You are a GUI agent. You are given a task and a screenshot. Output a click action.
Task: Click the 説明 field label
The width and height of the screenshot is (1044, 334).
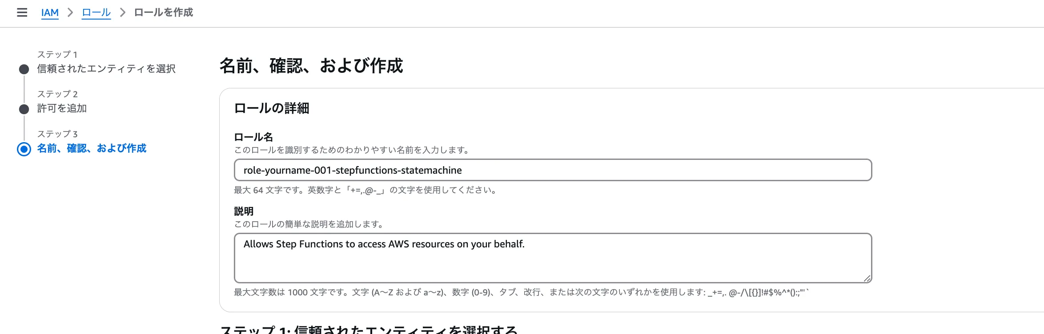tap(244, 211)
